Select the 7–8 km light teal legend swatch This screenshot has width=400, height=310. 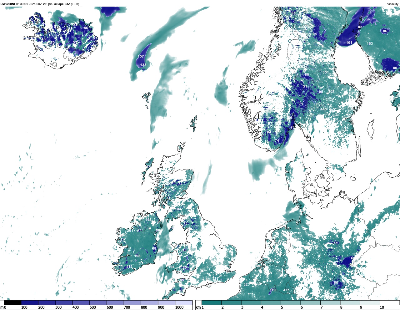[x=330, y=303]
